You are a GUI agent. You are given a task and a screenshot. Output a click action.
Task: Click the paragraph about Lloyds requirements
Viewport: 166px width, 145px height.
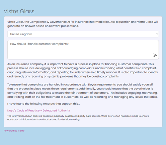[x=82, y=91]
